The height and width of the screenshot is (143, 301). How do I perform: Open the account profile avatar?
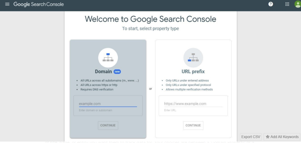(x=297, y=4)
